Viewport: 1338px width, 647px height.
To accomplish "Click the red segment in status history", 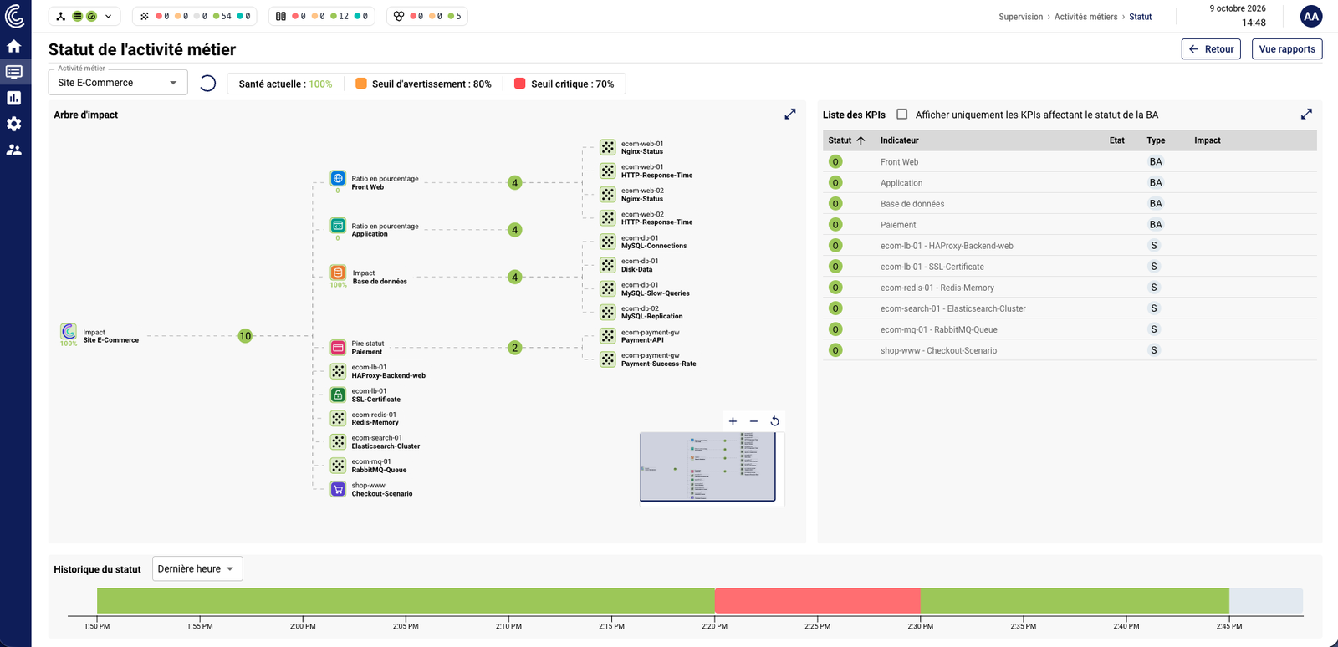I will pos(818,601).
